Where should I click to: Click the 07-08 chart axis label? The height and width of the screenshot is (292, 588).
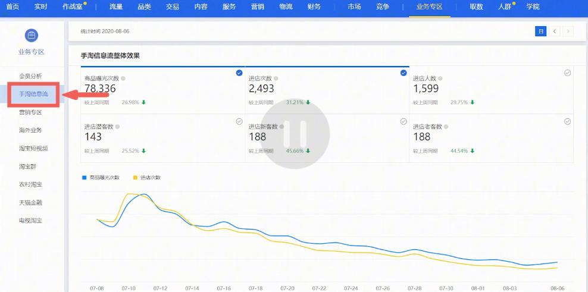point(97,288)
